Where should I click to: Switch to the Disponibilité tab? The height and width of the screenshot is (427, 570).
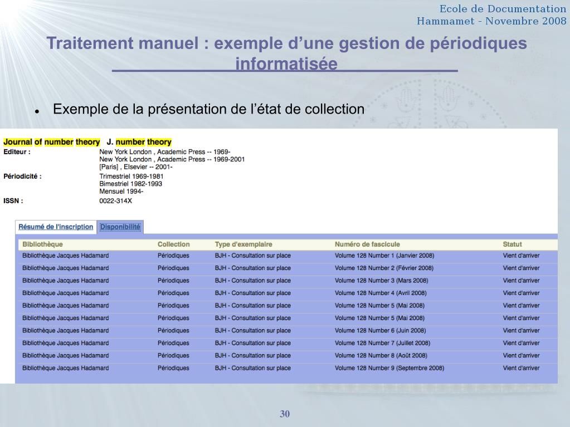(120, 227)
